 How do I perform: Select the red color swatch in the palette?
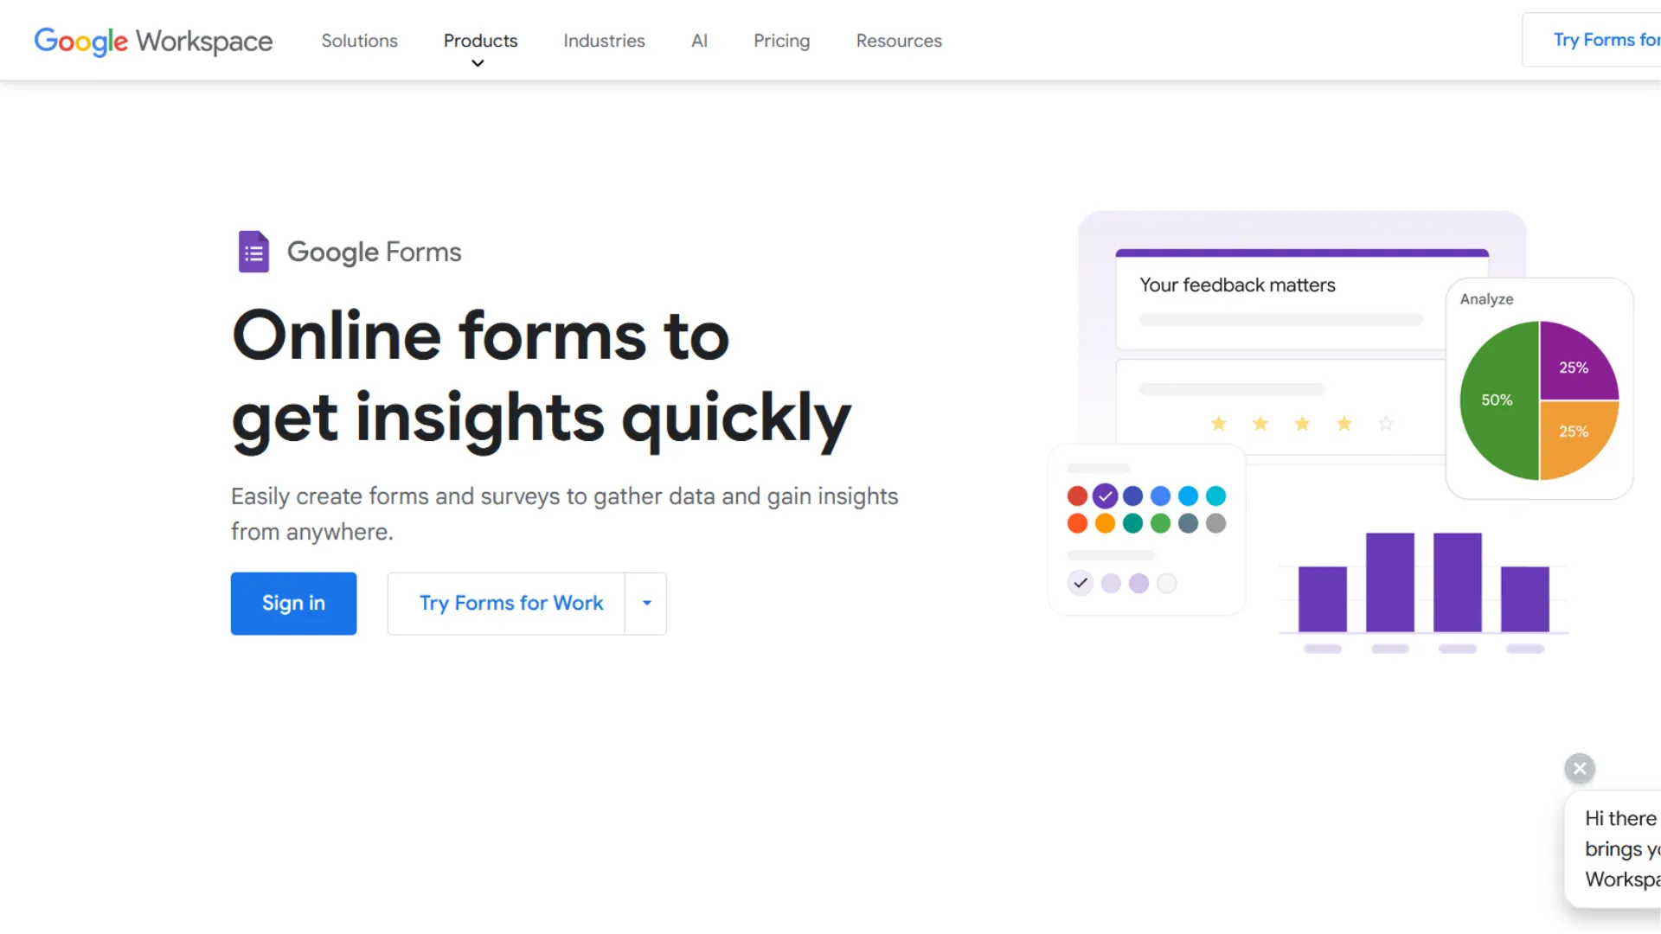tap(1077, 496)
